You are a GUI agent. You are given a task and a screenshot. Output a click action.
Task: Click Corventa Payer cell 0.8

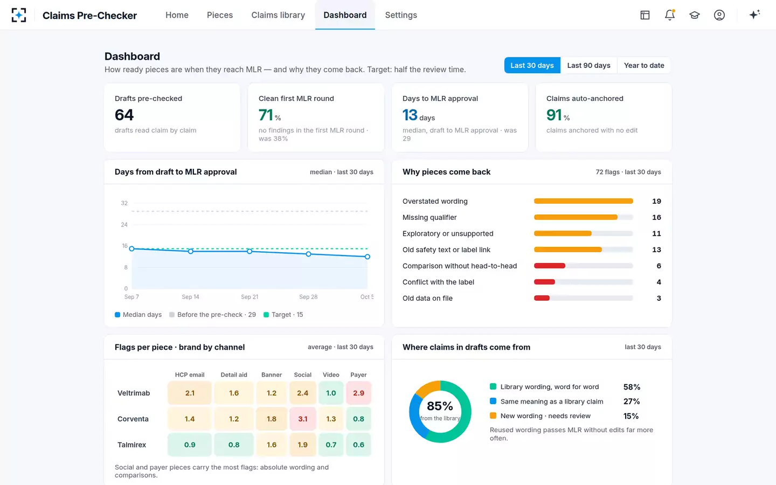click(x=358, y=419)
